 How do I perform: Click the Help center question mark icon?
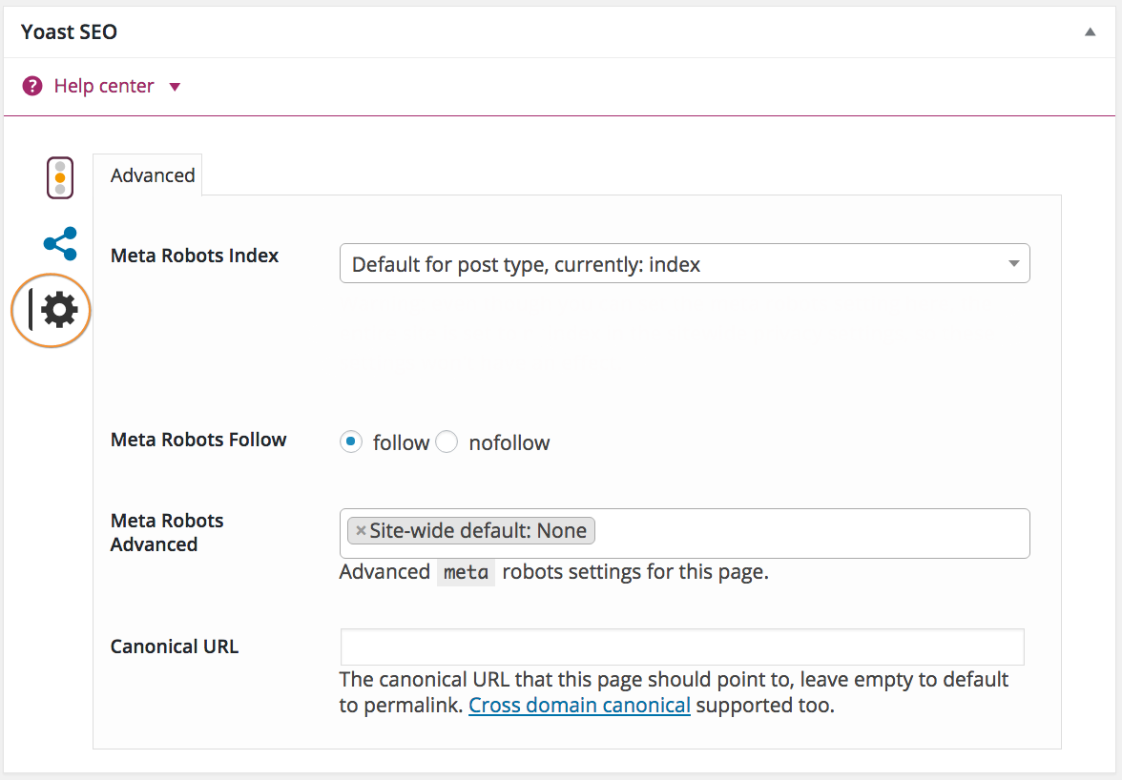32,87
